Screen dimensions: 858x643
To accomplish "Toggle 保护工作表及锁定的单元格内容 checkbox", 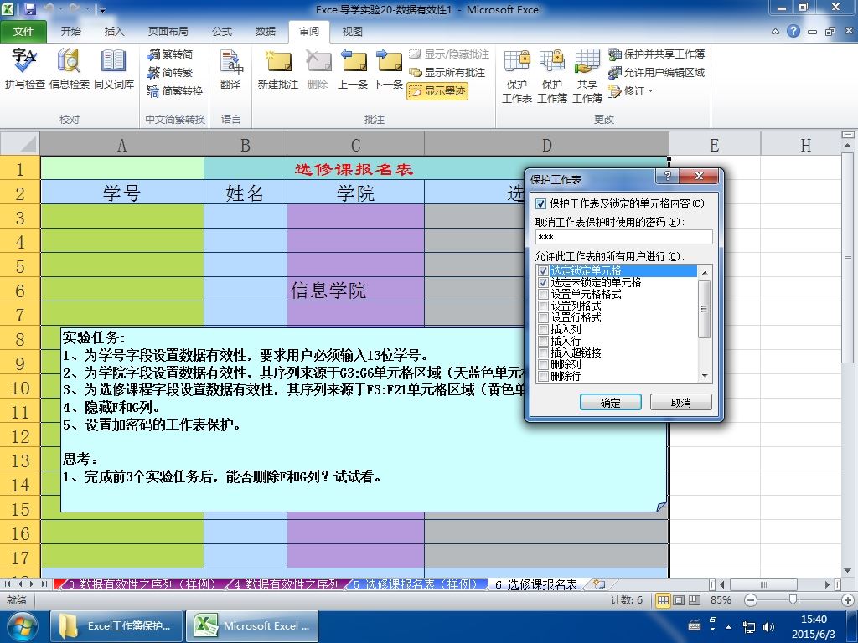I will (x=541, y=204).
